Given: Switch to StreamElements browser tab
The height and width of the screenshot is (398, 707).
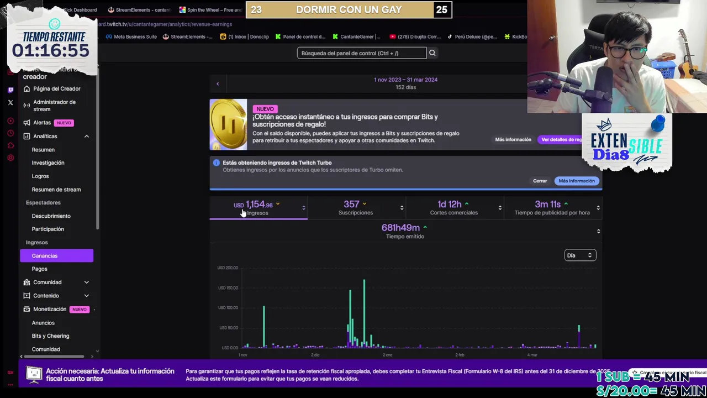Looking at the screenshot, I should [x=139, y=10].
